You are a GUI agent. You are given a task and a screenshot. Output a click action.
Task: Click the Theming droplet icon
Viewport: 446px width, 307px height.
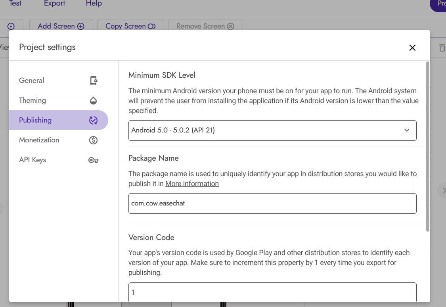point(94,100)
